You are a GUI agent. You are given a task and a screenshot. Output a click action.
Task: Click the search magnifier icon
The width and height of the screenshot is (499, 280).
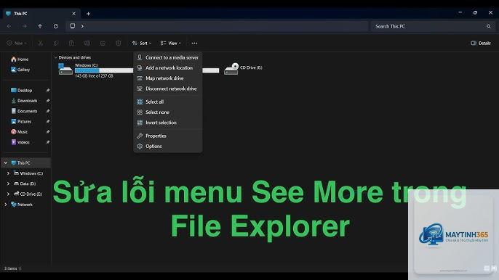pyautogui.click(x=489, y=26)
